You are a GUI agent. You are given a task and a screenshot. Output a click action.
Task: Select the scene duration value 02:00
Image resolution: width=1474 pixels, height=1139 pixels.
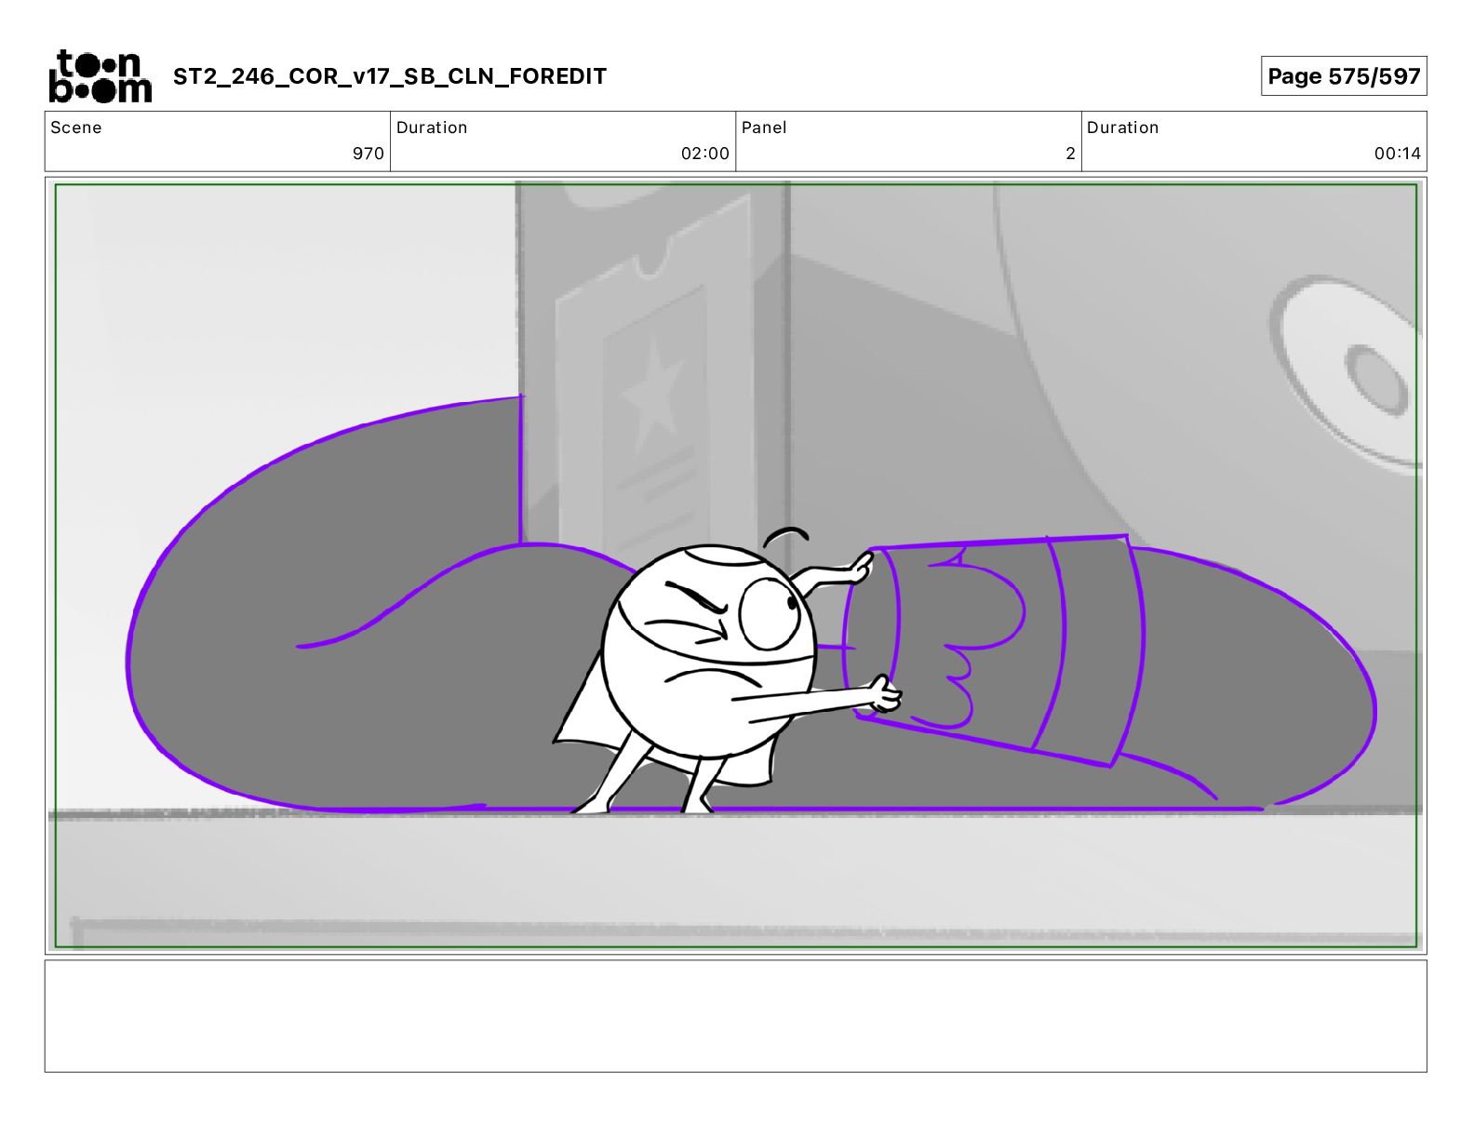point(705,154)
